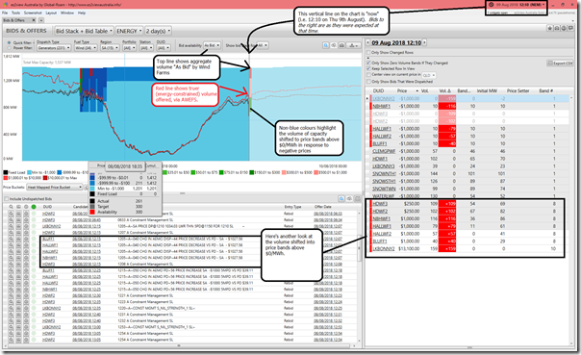Image resolution: width=581 pixels, height=355 pixels.
Task: Open the Tools menu
Action: click(x=15, y=13)
